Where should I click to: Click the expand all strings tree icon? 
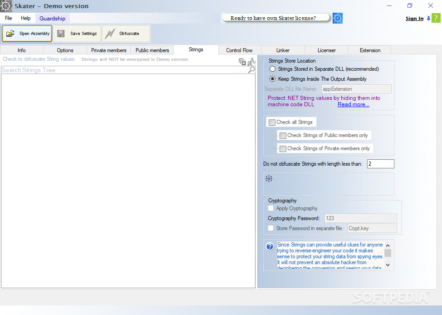[242, 61]
